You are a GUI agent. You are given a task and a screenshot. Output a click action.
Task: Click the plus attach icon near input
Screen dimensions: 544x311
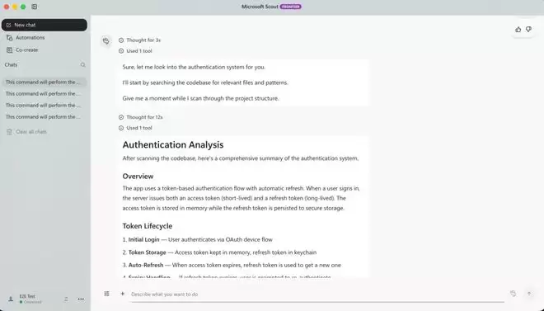[x=122, y=294]
